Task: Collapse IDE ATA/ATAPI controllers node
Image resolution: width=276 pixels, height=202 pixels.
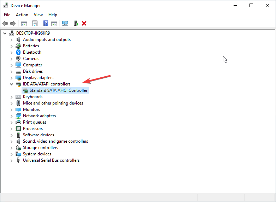Action: pos(11,84)
